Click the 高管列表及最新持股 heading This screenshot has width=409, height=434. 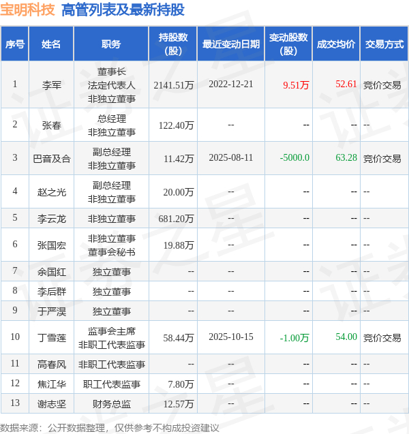click(123, 10)
